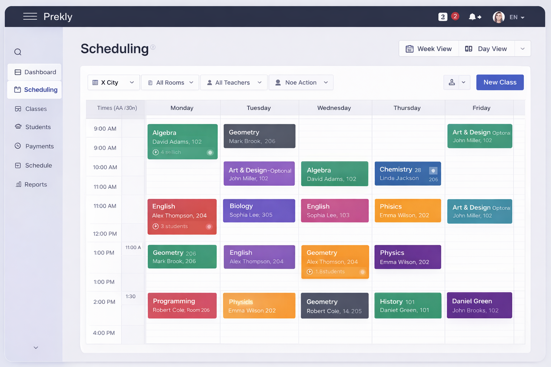
Task: Click the Students icon in the sidebar
Action: pos(18,127)
